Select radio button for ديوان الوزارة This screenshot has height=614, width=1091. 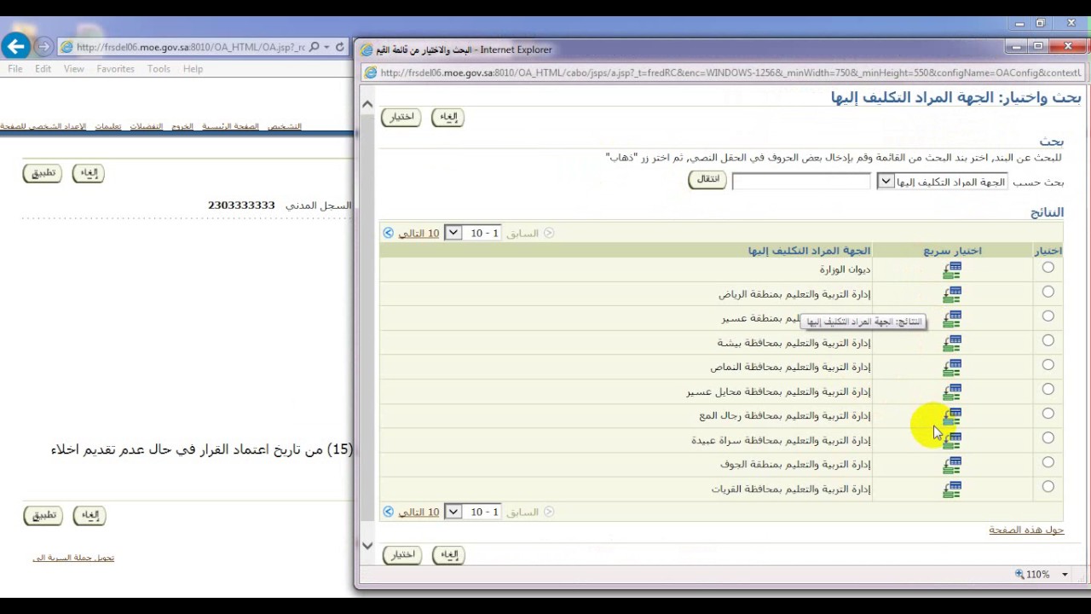point(1048,268)
